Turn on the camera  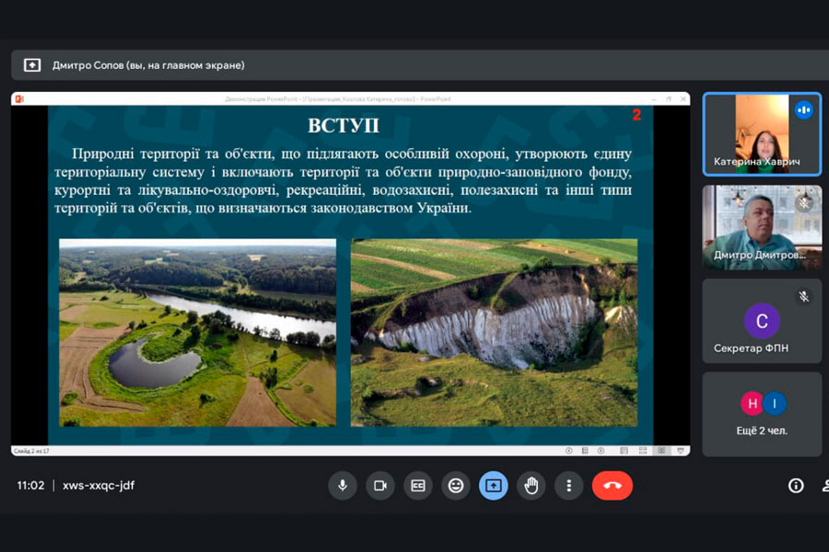(380, 486)
